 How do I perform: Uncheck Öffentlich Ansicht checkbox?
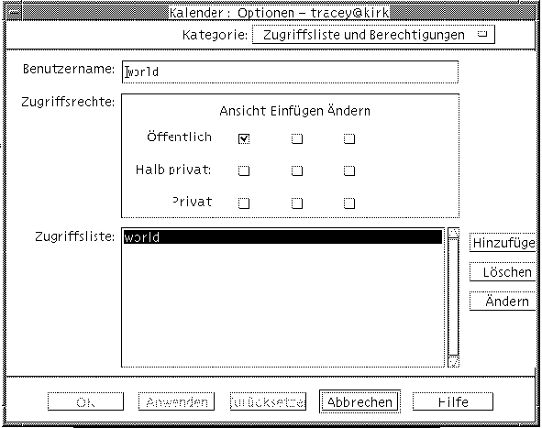pyautogui.click(x=244, y=138)
